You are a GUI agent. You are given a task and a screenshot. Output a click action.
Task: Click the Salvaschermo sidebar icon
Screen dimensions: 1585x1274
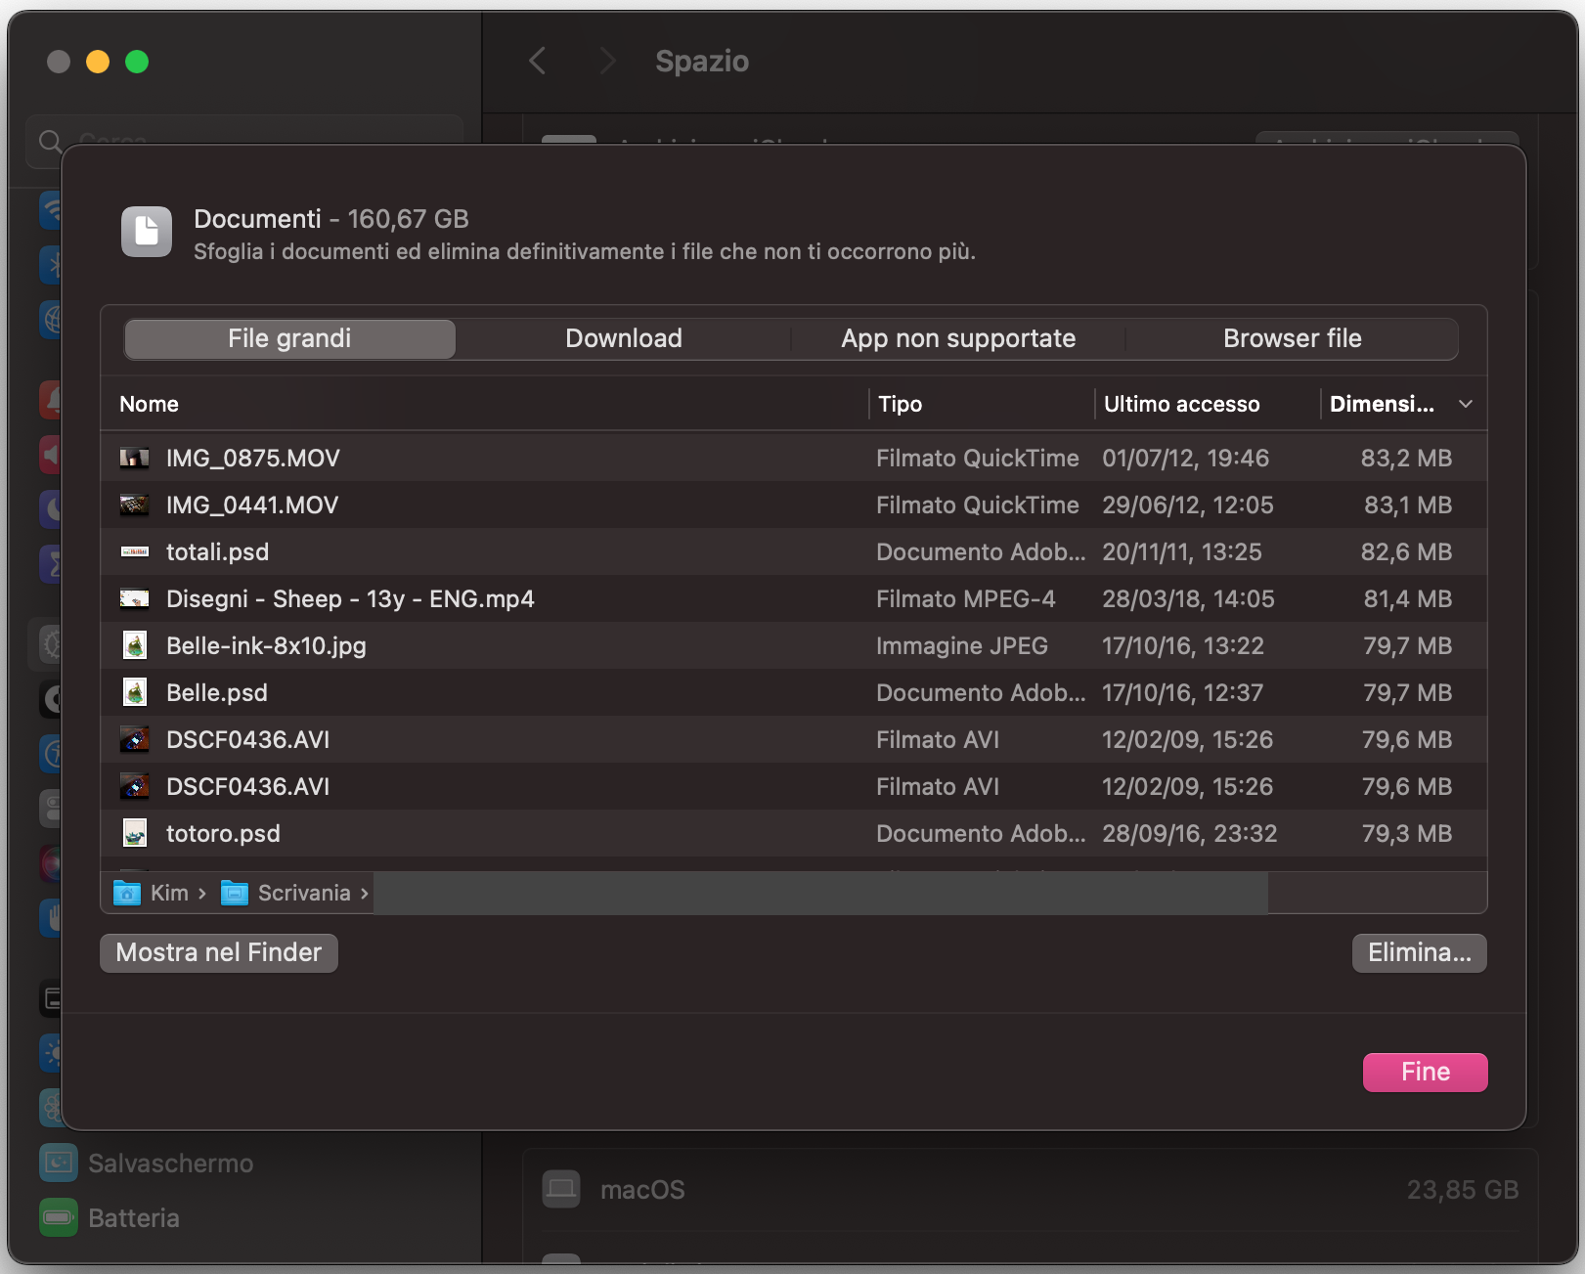click(x=58, y=1163)
